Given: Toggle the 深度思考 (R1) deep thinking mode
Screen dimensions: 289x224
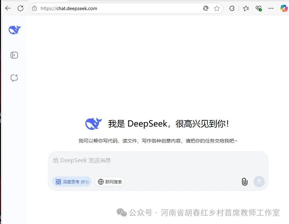Looking at the screenshot, I should click(72, 182).
